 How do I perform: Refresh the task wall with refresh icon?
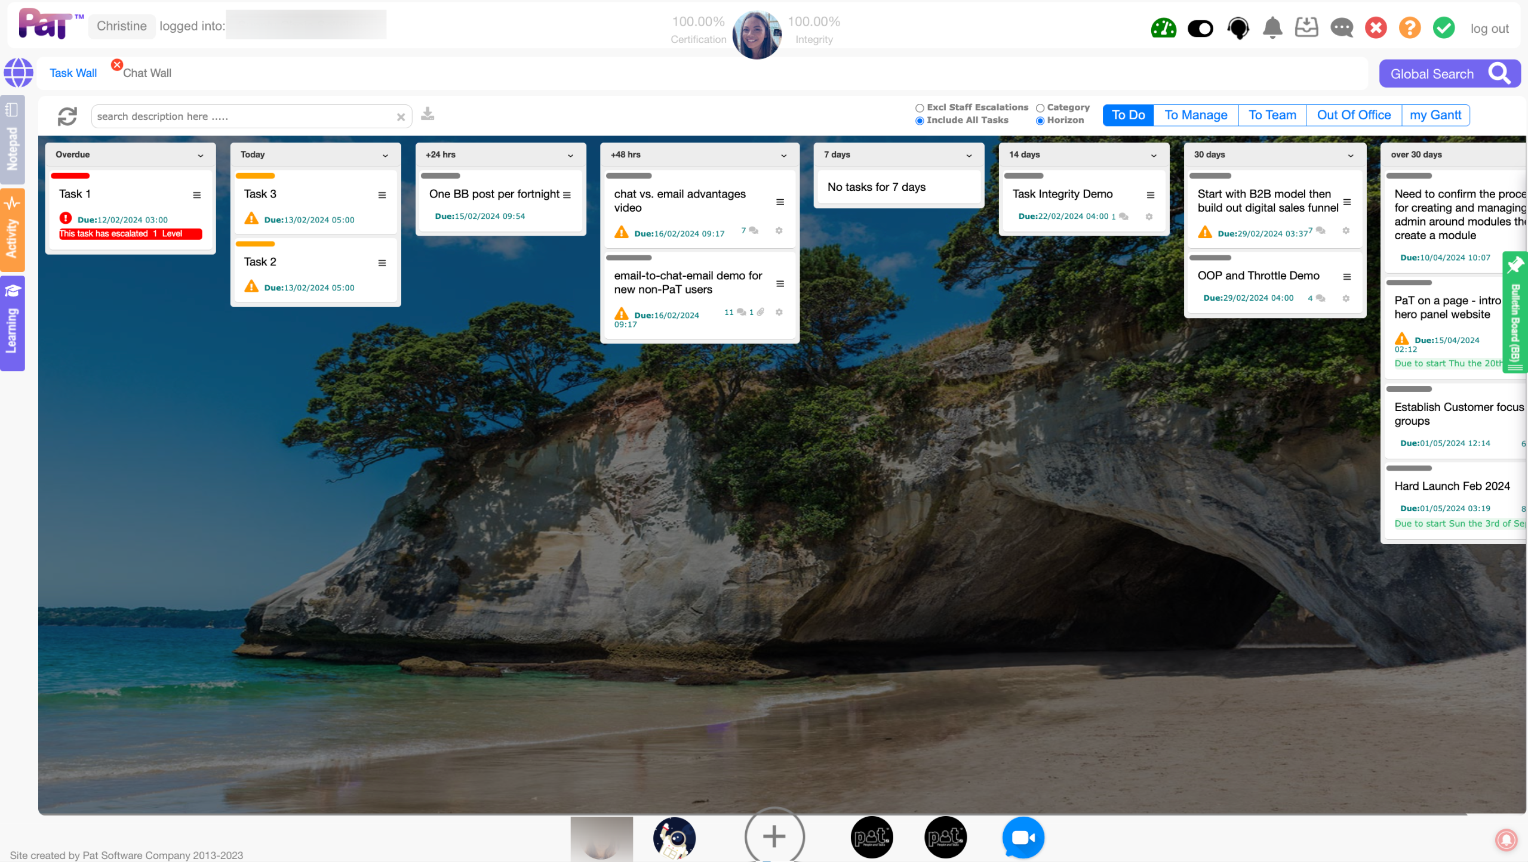tap(67, 116)
